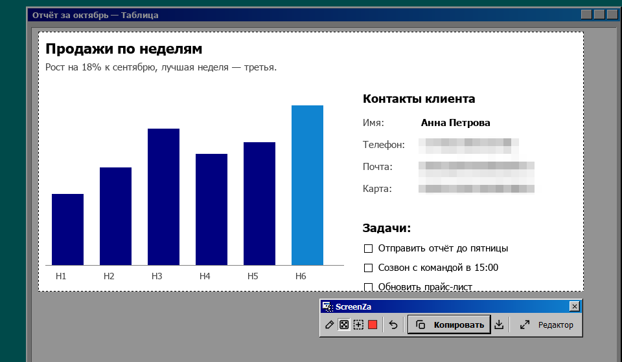
Task: Click the 'Рост на 18% к сентябрю' subtitle
Action: 100,67
